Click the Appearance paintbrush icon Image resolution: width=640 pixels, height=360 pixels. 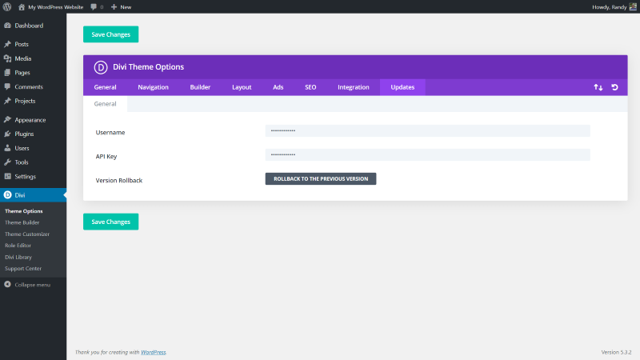pyautogui.click(x=7, y=119)
